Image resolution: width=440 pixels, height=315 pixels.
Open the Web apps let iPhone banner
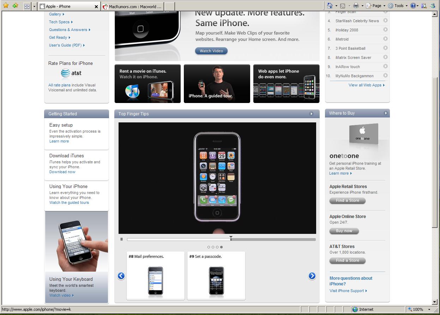coord(286,84)
